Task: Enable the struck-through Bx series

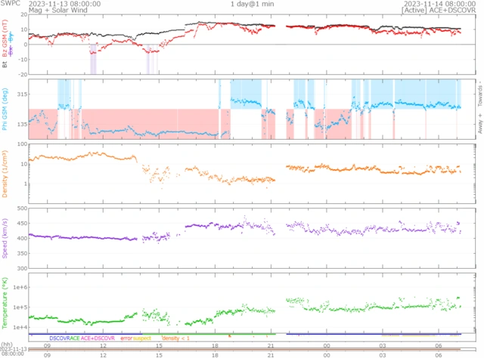Action: click(x=11, y=51)
